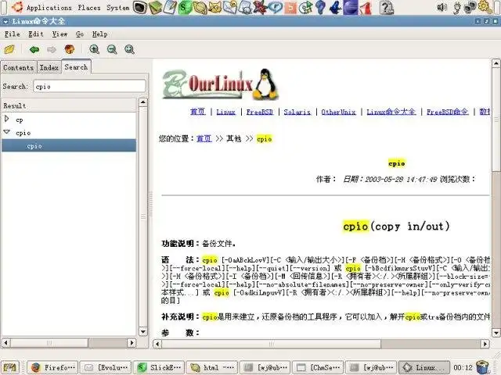Open the Linux命令大全 navigation link
501x375 pixels.
(x=391, y=112)
